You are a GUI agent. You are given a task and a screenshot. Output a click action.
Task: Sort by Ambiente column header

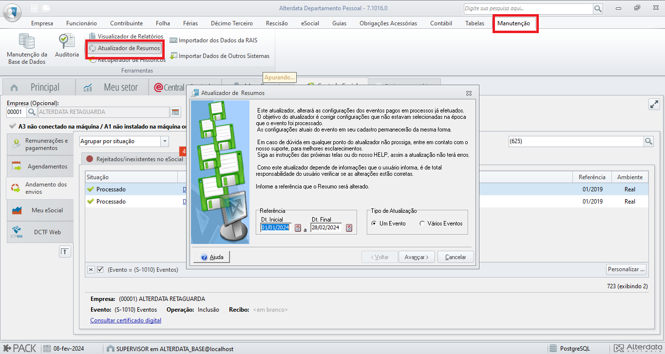630,177
